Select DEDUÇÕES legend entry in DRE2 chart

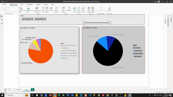pyautogui.click(x=65, y=48)
